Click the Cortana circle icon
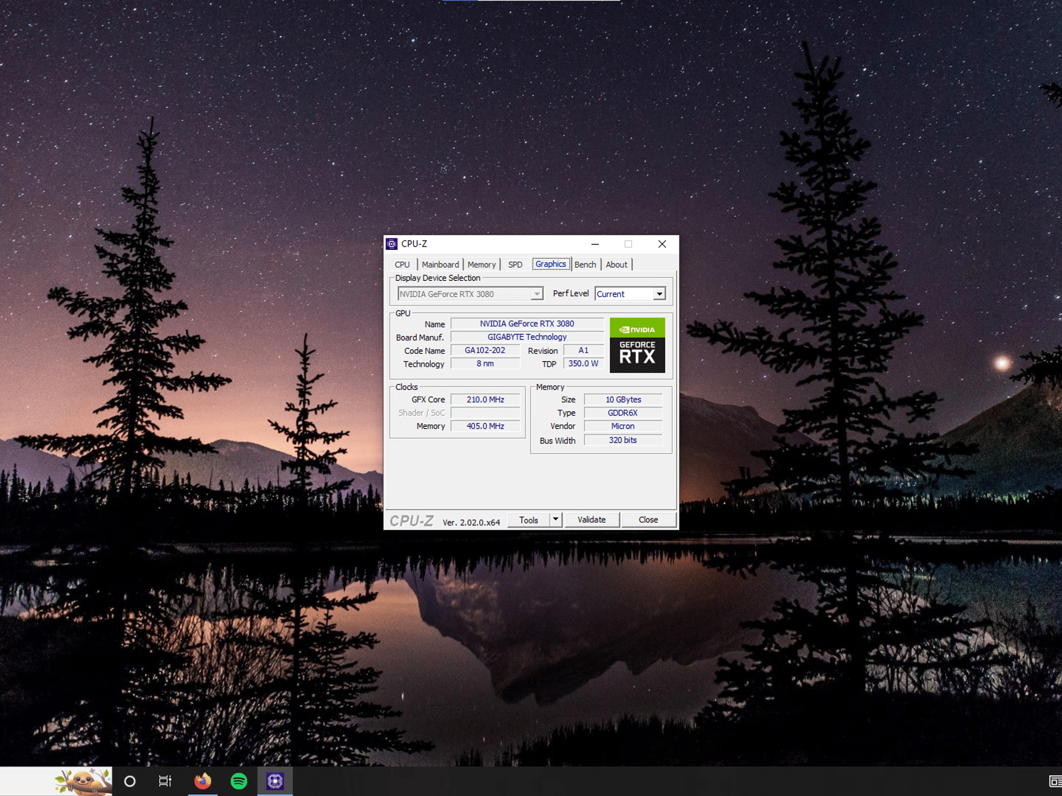 pos(130,781)
